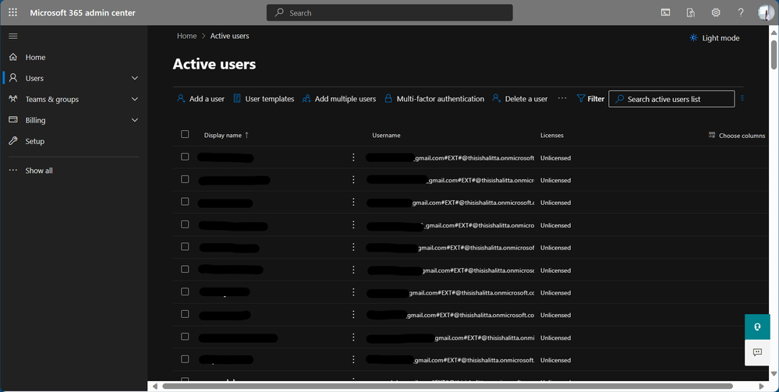The image size is (779, 392).
Task: Click the Username column header
Action: (x=386, y=135)
